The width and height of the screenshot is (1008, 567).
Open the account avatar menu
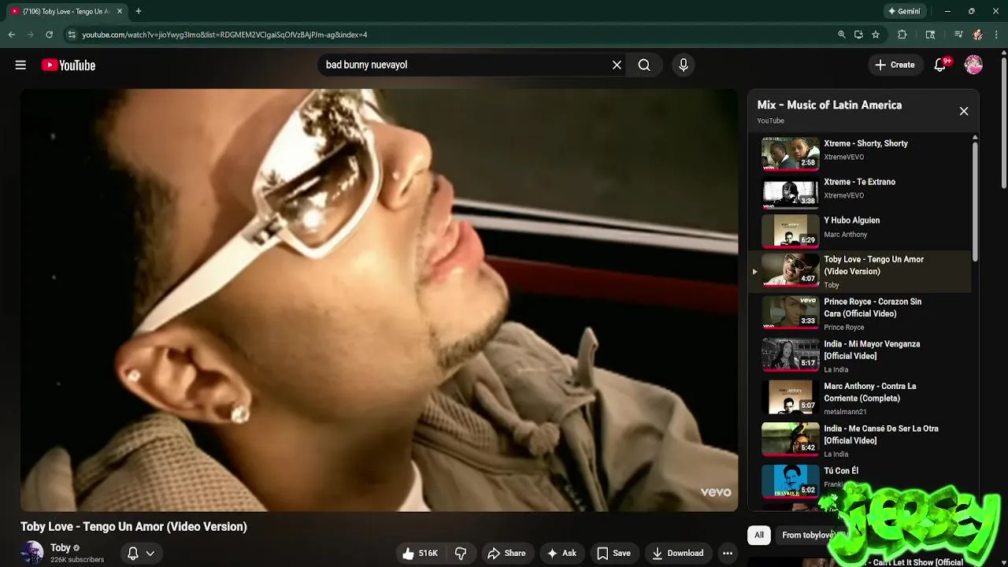[973, 65]
